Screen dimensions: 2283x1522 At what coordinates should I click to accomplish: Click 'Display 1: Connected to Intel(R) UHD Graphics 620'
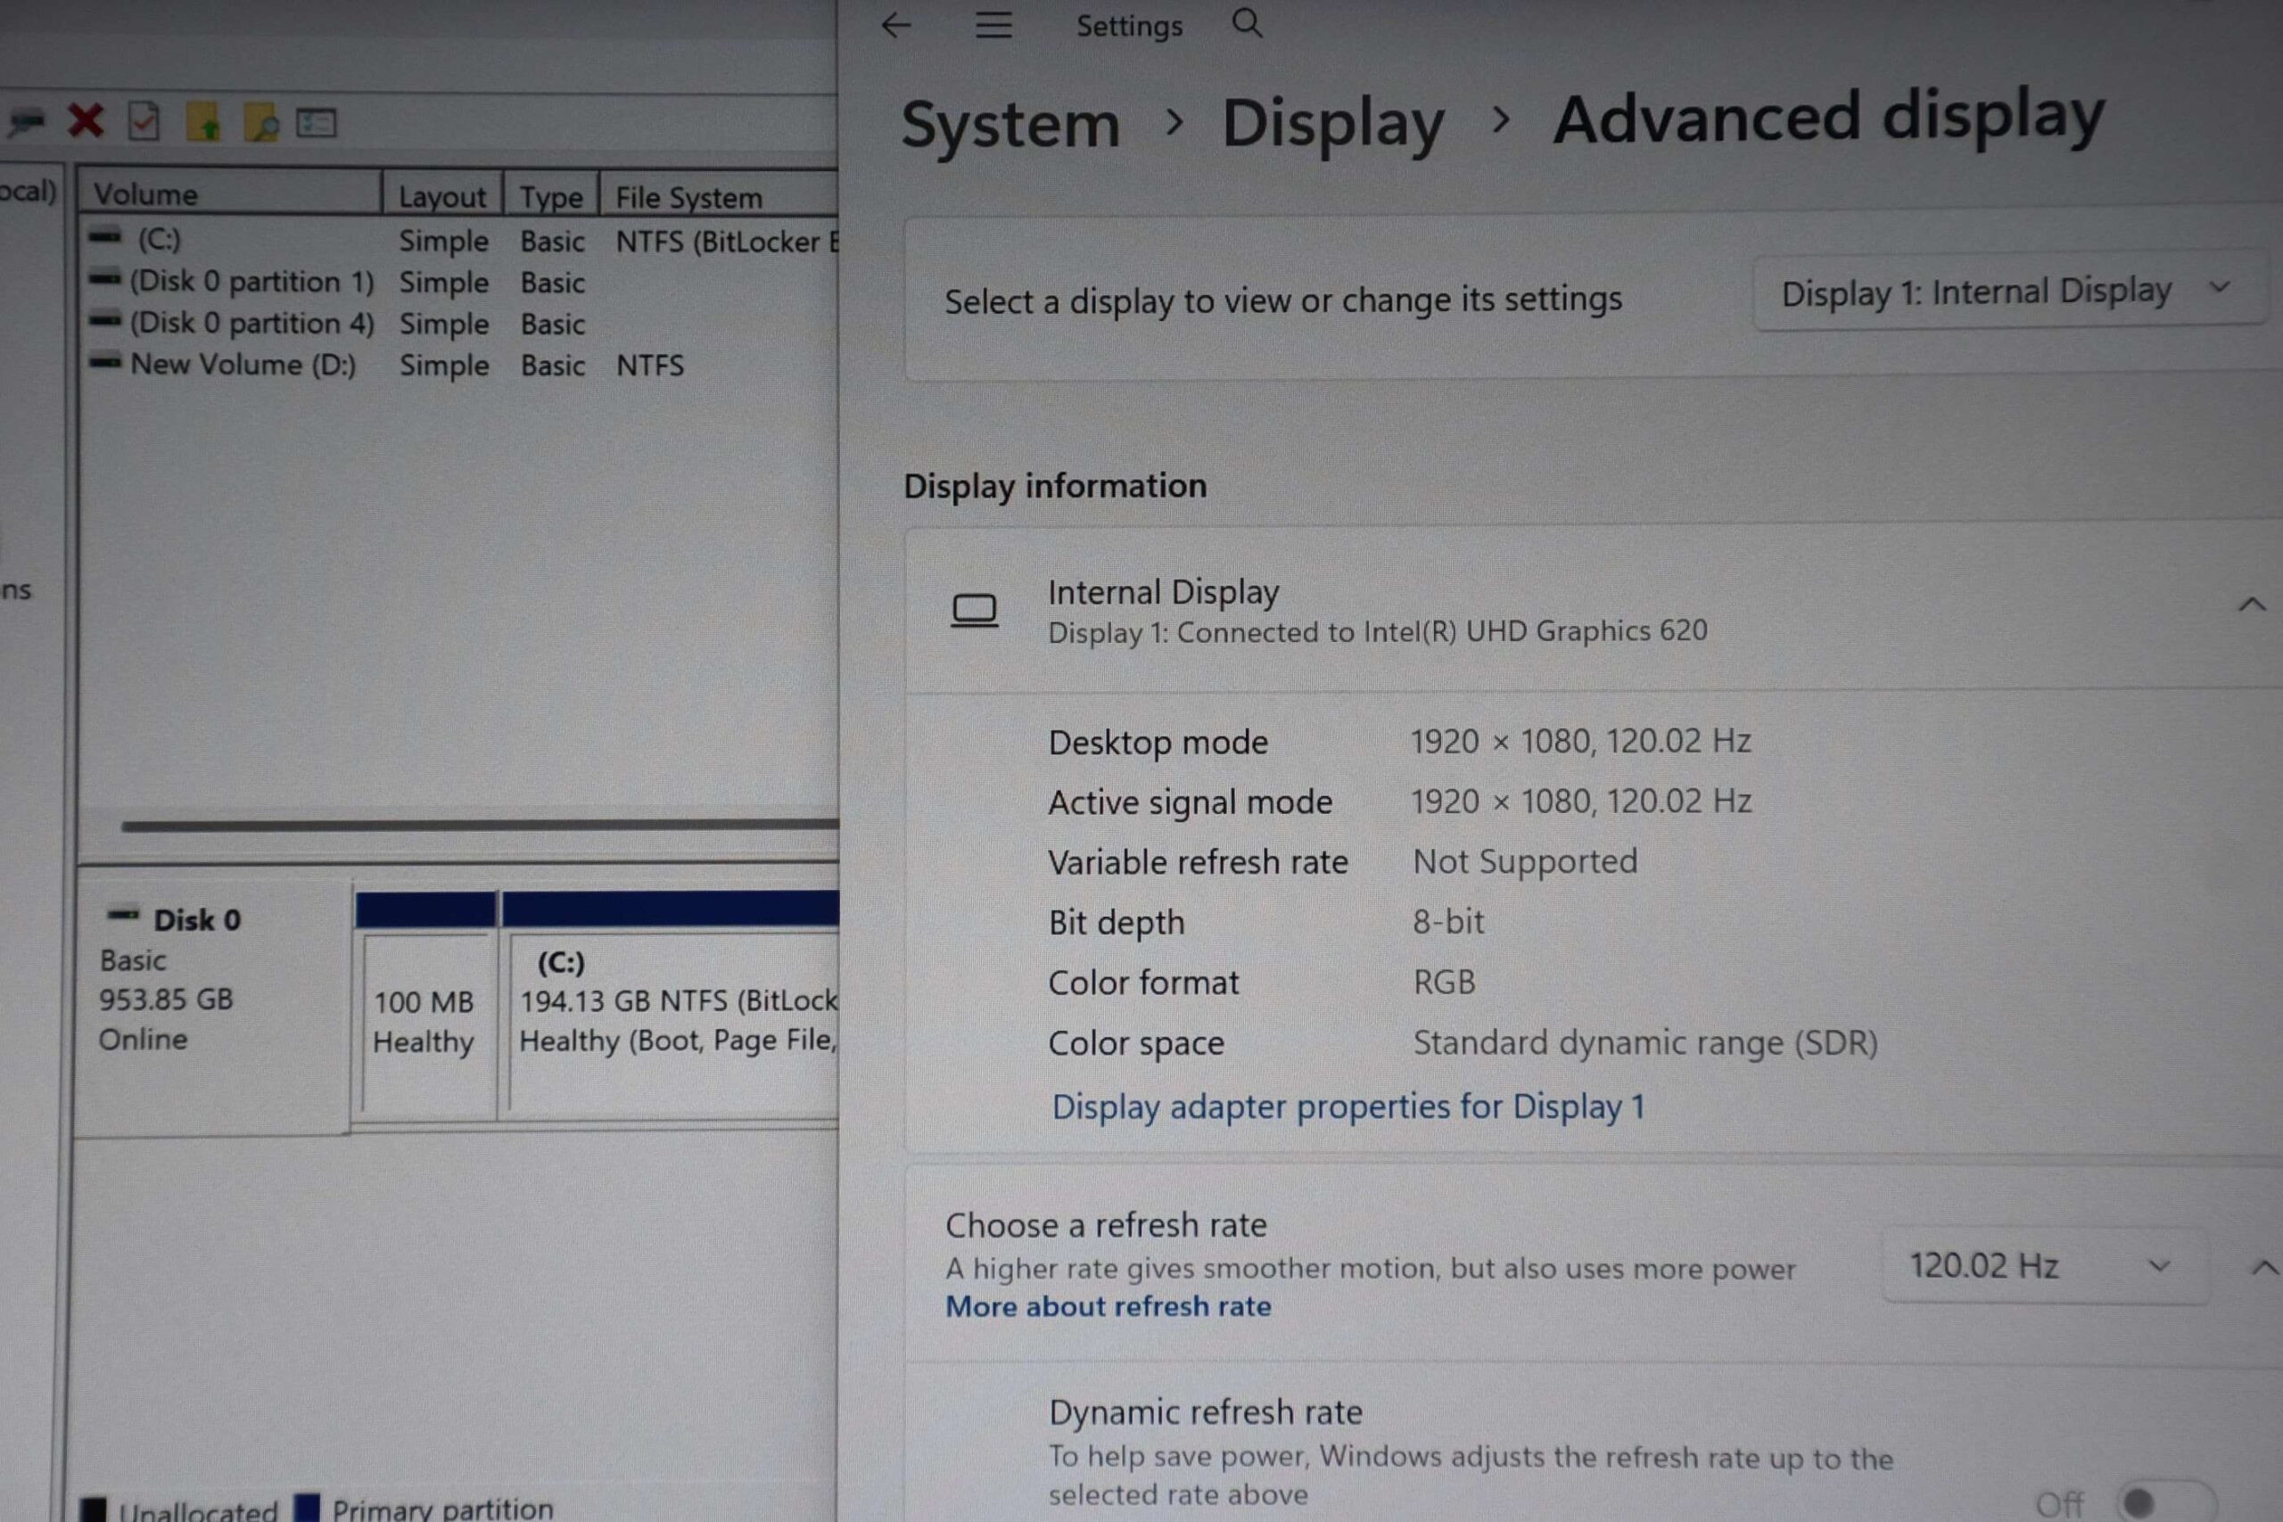pyautogui.click(x=1377, y=632)
